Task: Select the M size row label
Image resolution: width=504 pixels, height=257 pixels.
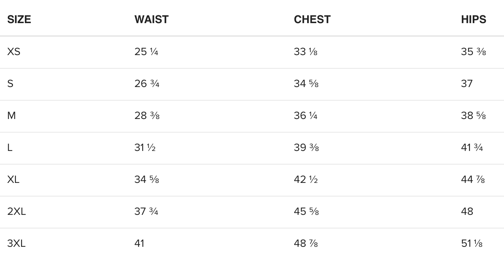Action: pyautogui.click(x=11, y=116)
